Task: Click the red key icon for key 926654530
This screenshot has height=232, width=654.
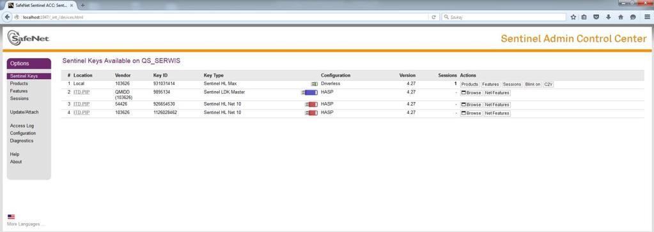Action: coord(311,105)
